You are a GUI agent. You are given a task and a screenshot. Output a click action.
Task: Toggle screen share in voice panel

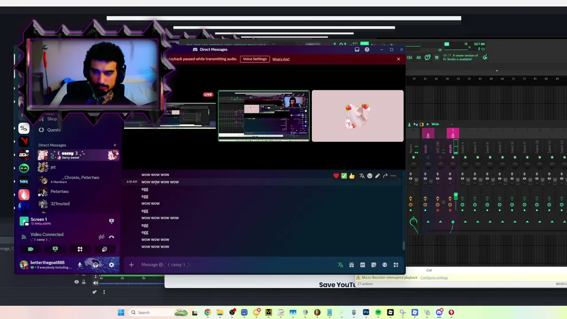pos(55,249)
